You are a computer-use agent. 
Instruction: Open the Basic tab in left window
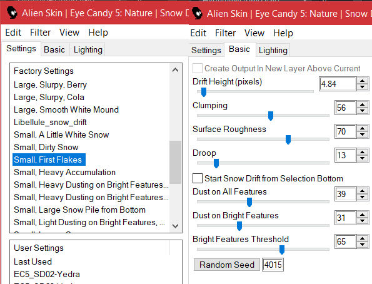54,49
